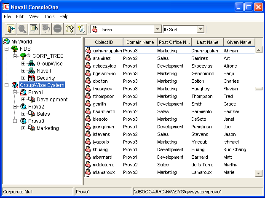Click the cube with arrow toolbar icon
The width and height of the screenshot is (265, 198).
pos(34,29)
